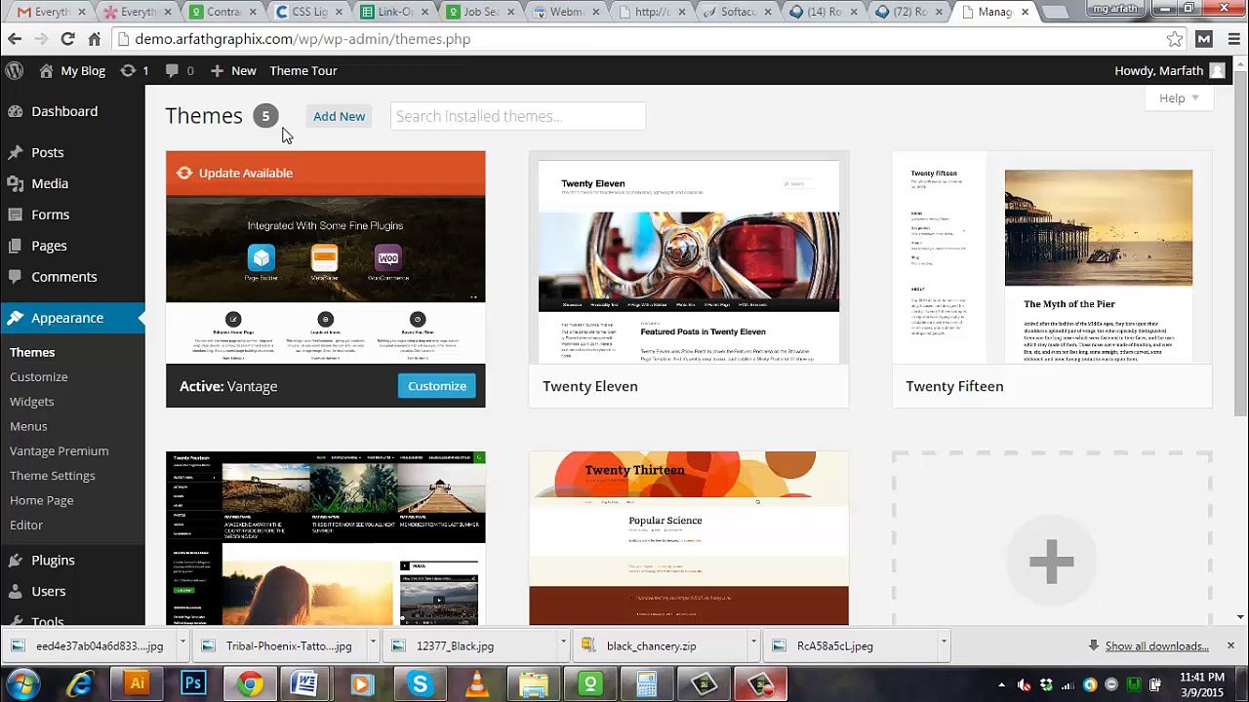The width and height of the screenshot is (1249, 702).
Task: Open the black_chancery.zip downloaded file
Action: click(x=661, y=645)
